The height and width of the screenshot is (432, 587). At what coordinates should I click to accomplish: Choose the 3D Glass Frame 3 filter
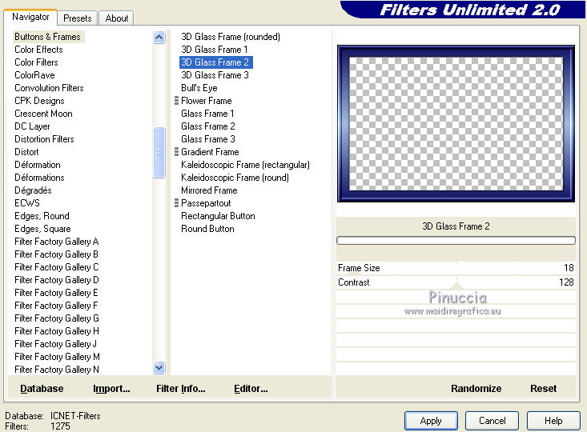[x=215, y=75]
